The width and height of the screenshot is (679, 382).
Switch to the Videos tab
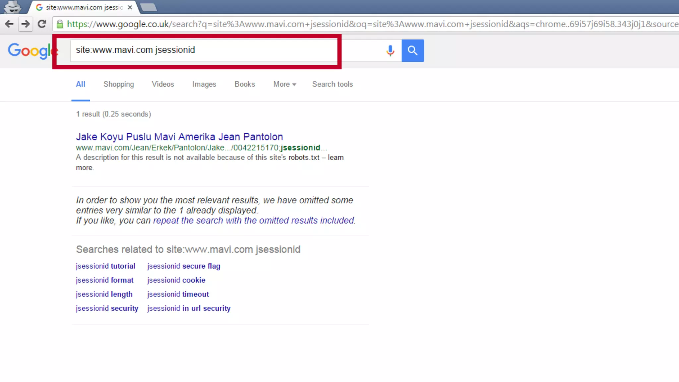[162, 84]
